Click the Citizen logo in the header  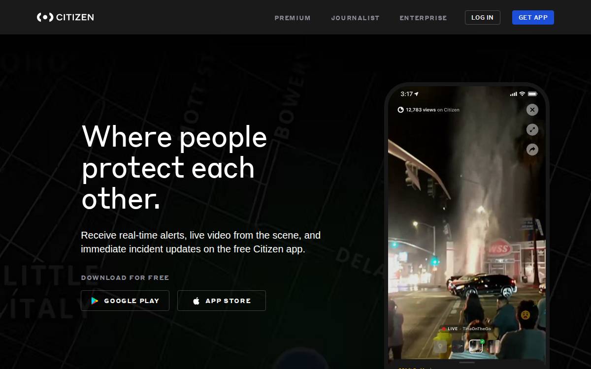(66, 17)
